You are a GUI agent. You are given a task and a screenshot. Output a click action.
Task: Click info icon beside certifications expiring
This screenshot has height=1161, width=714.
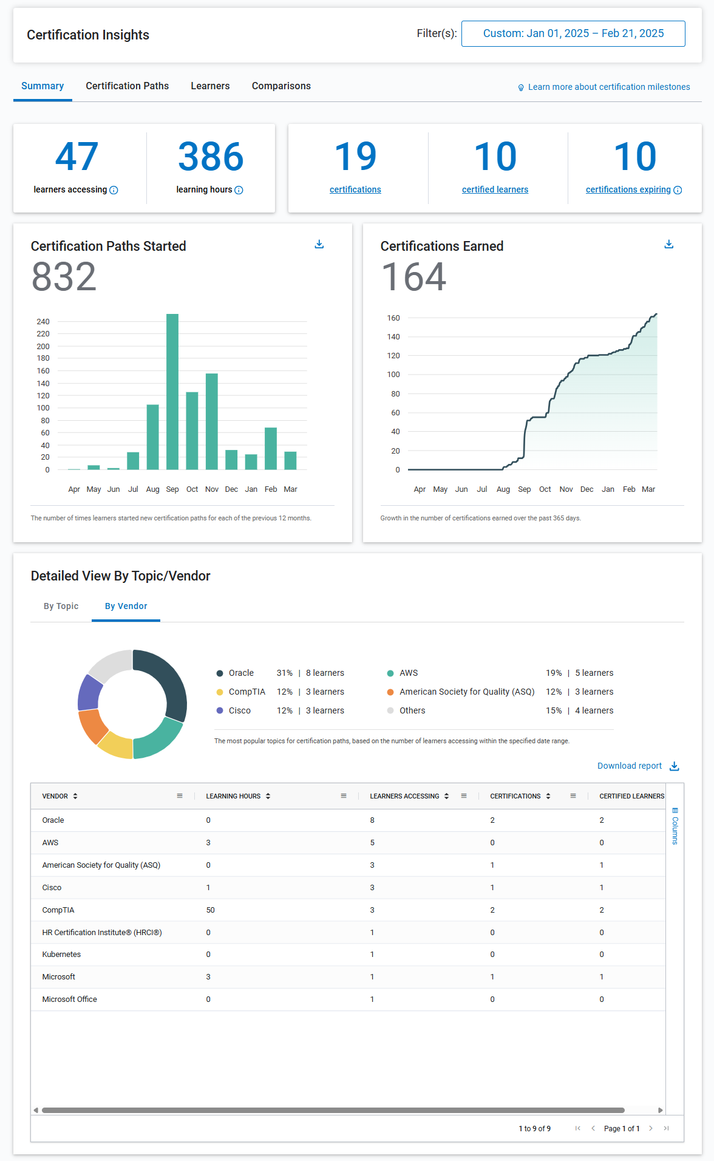(x=678, y=190)
